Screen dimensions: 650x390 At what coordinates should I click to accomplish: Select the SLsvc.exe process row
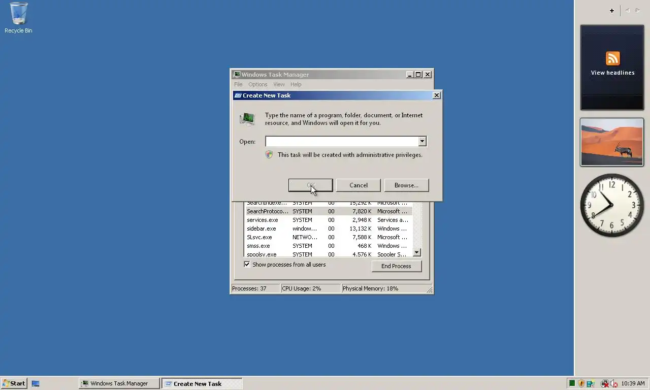329,237
